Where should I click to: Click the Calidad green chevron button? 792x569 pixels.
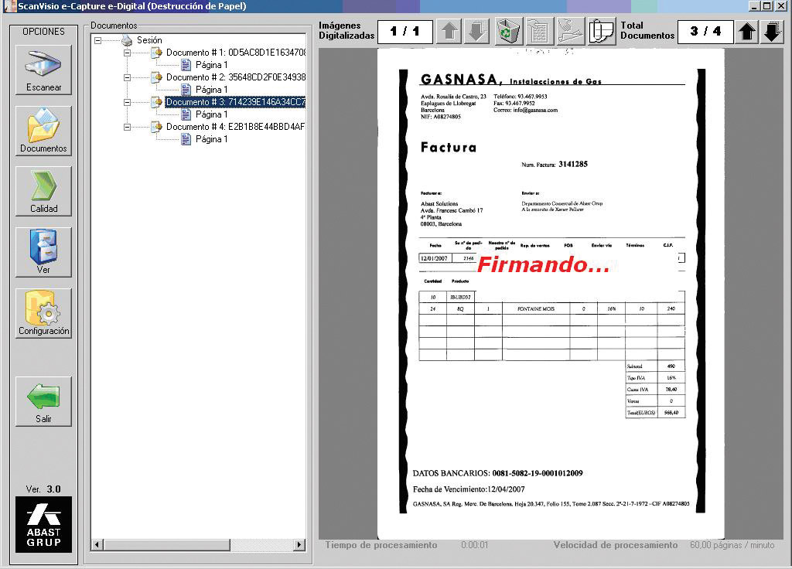point(43,191)
